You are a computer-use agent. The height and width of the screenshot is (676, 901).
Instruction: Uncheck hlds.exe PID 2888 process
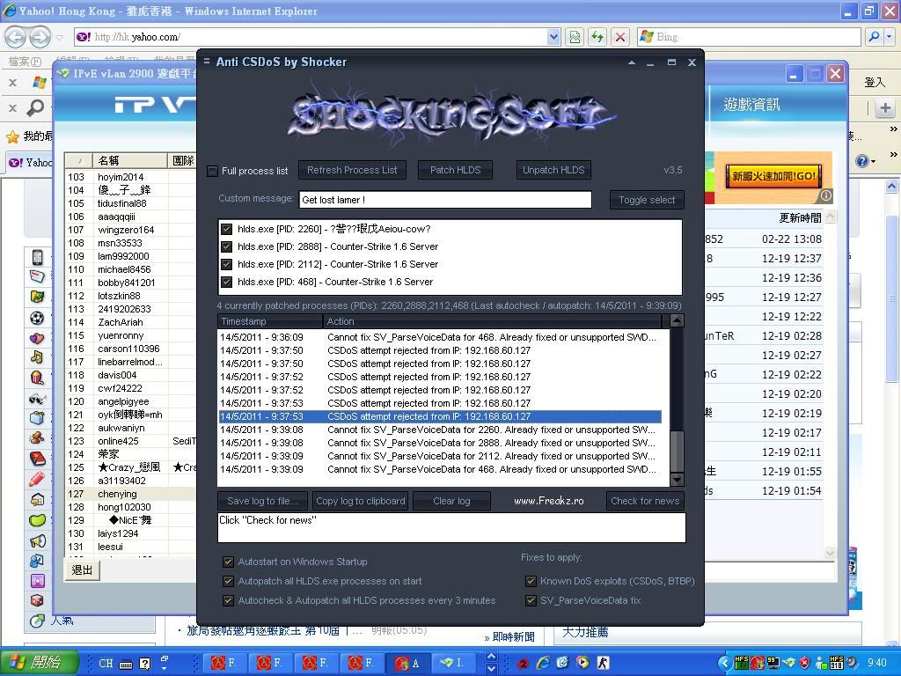pos(226,246)
